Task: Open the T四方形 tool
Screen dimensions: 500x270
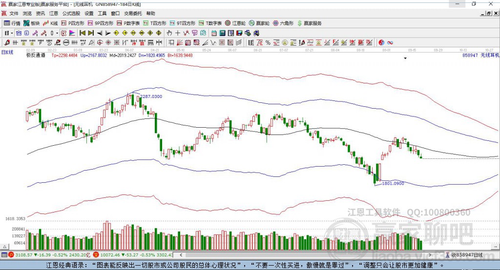Action: coord(155,23)
